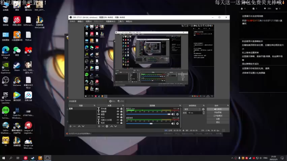Screen dimensions: 287x161
Task: Open Steam desktop shortcut
Action: (x=17, y=67)
